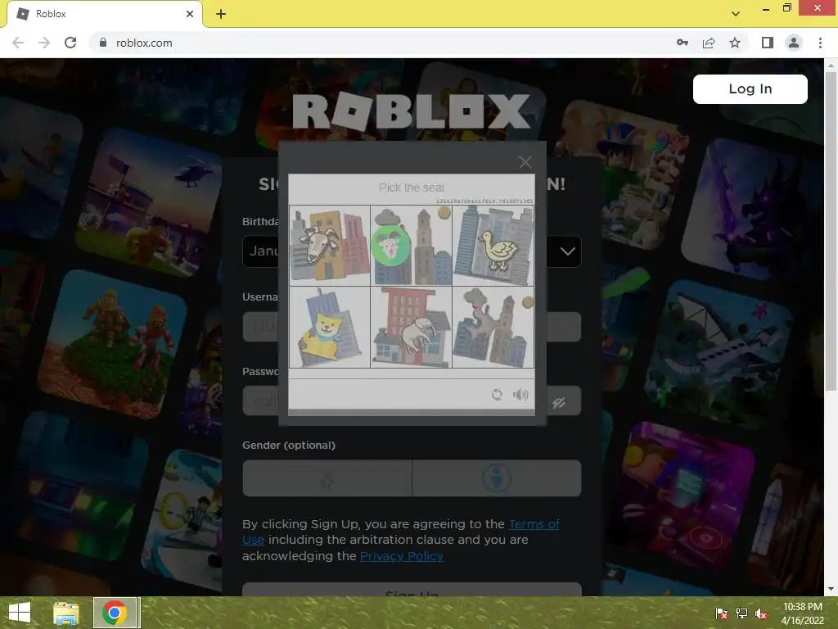838x629 pixels.
Task: Open saved passwords key icon
Action: pos(683,43)
